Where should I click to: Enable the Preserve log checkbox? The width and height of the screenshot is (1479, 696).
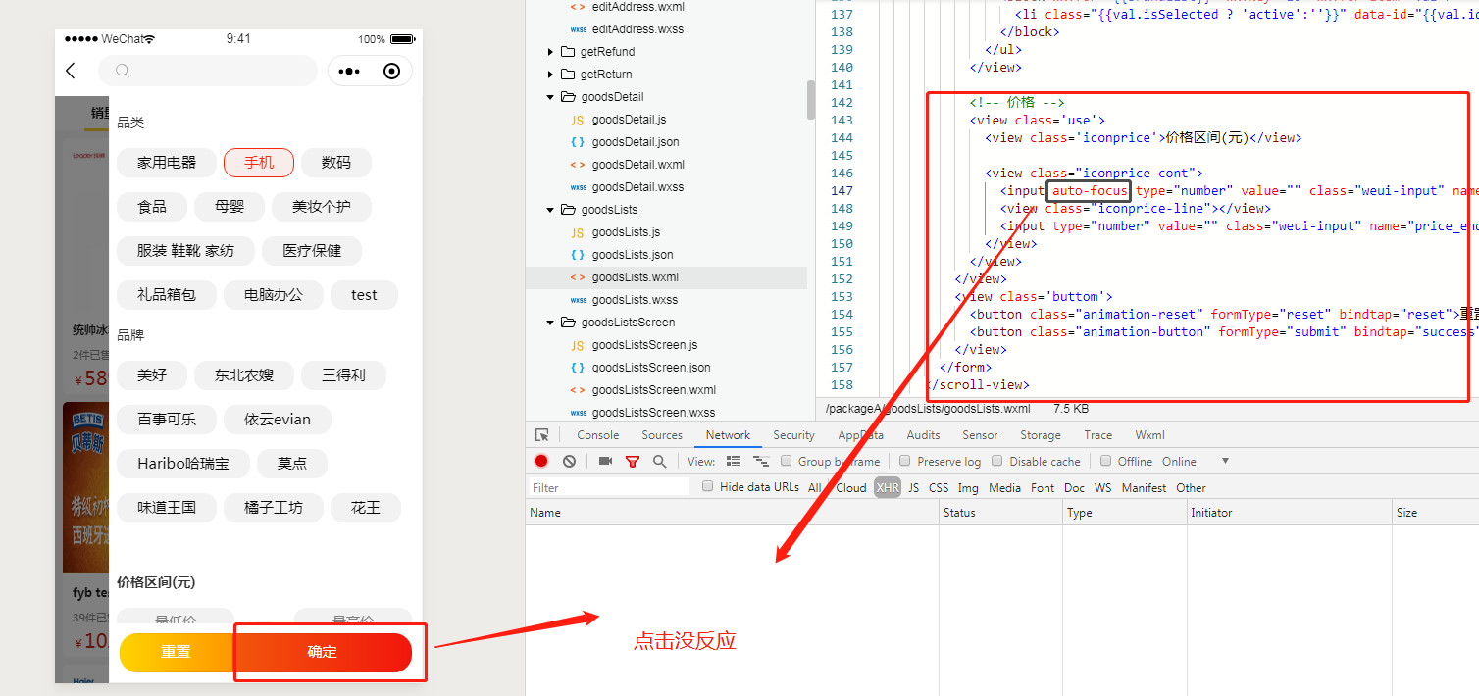[x=905, y=461]
